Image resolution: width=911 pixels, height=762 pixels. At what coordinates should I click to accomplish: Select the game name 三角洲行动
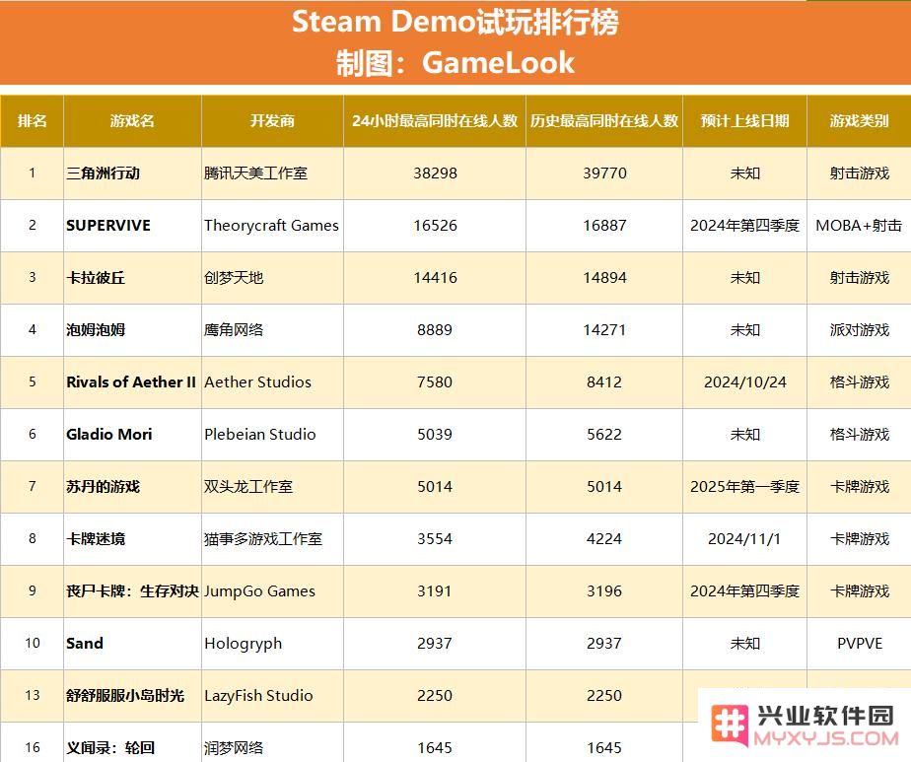[103, 173]
